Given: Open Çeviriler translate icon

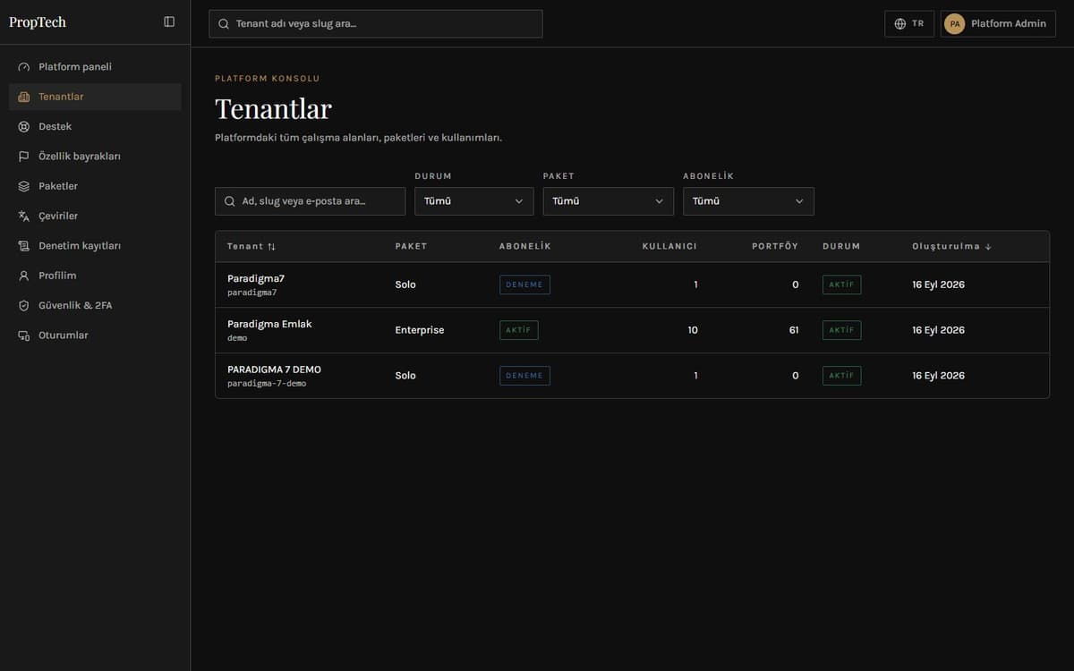Looking at the screenshot, I should point(24,216).
